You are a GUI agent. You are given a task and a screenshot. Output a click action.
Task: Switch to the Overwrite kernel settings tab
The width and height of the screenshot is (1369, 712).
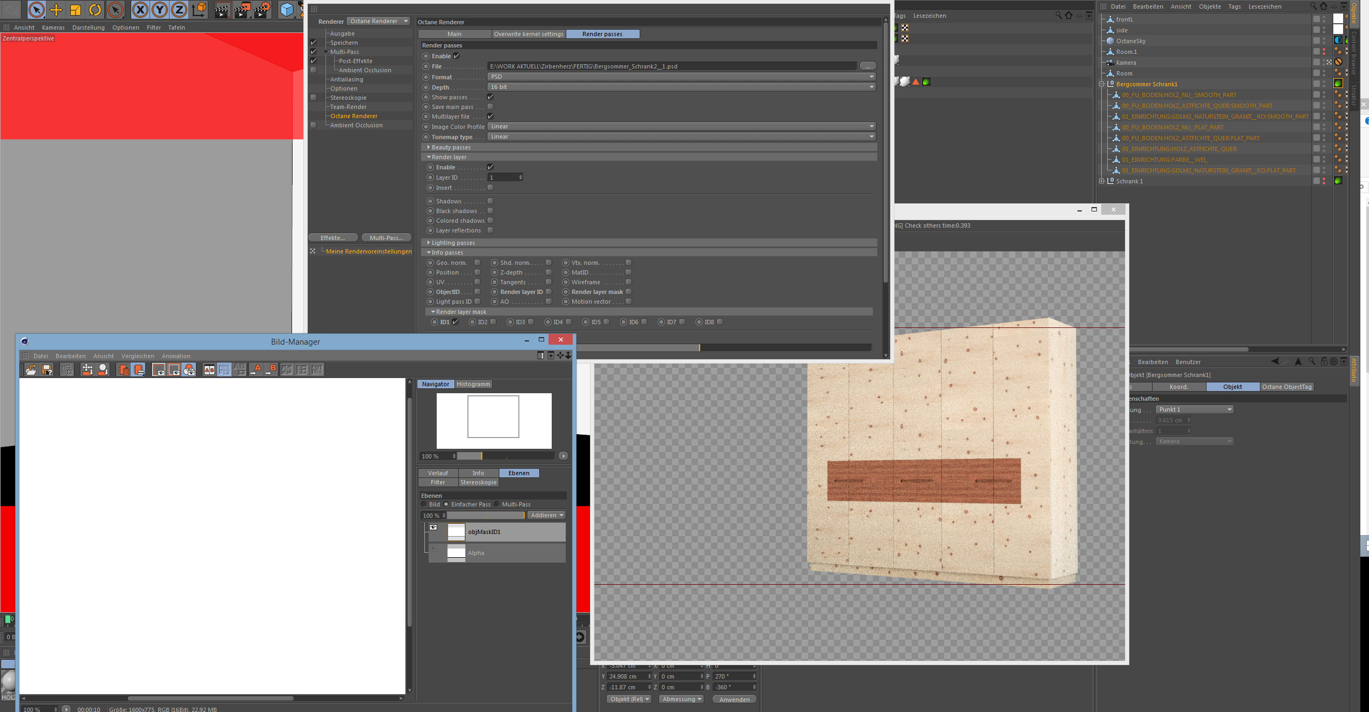[x=528, y=34]
